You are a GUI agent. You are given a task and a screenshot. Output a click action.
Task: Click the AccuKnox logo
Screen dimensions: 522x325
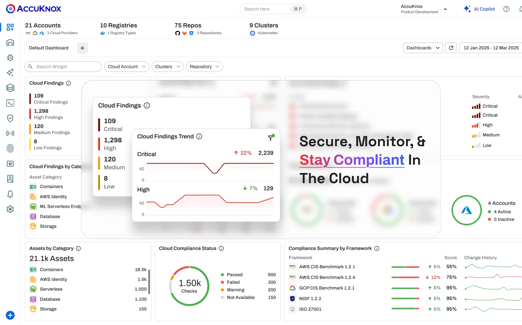pyautogui.click(x=34, y=9)
